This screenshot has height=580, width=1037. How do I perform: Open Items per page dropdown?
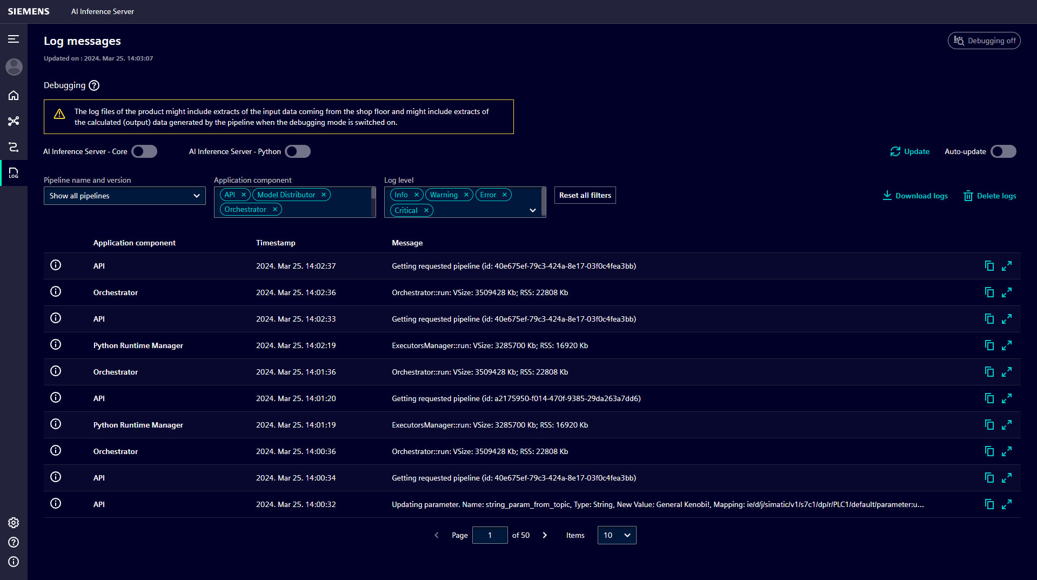pos(617,535)
